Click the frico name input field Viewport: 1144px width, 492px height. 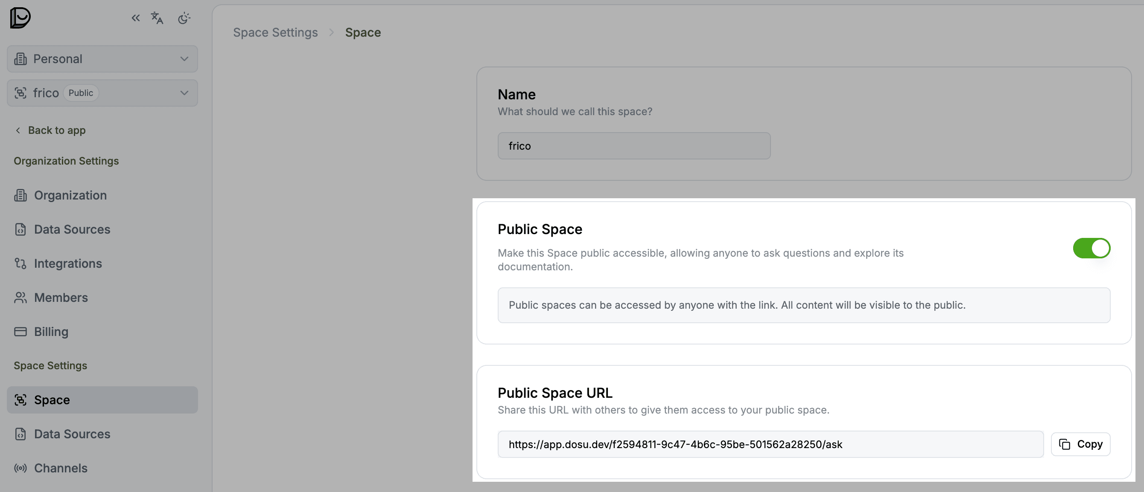[633, 145]
